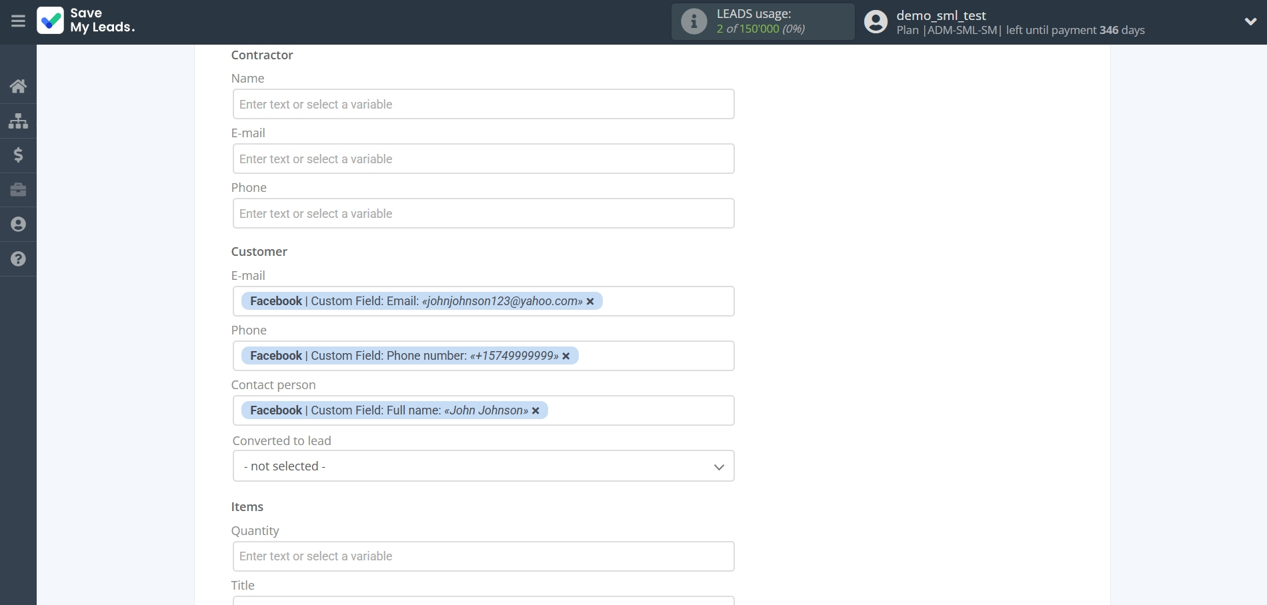Remove Facebook Email variable tag
The image size is (1267, 605).
(590, 302)
